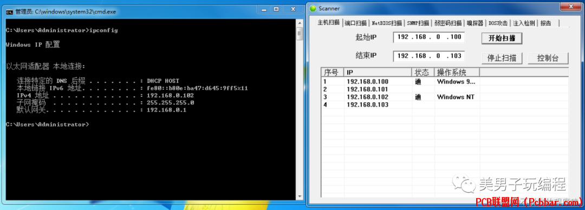Switch to the 注入检测 tab
This screenshot has width=585, height=210.
click(x=523, y=23)
